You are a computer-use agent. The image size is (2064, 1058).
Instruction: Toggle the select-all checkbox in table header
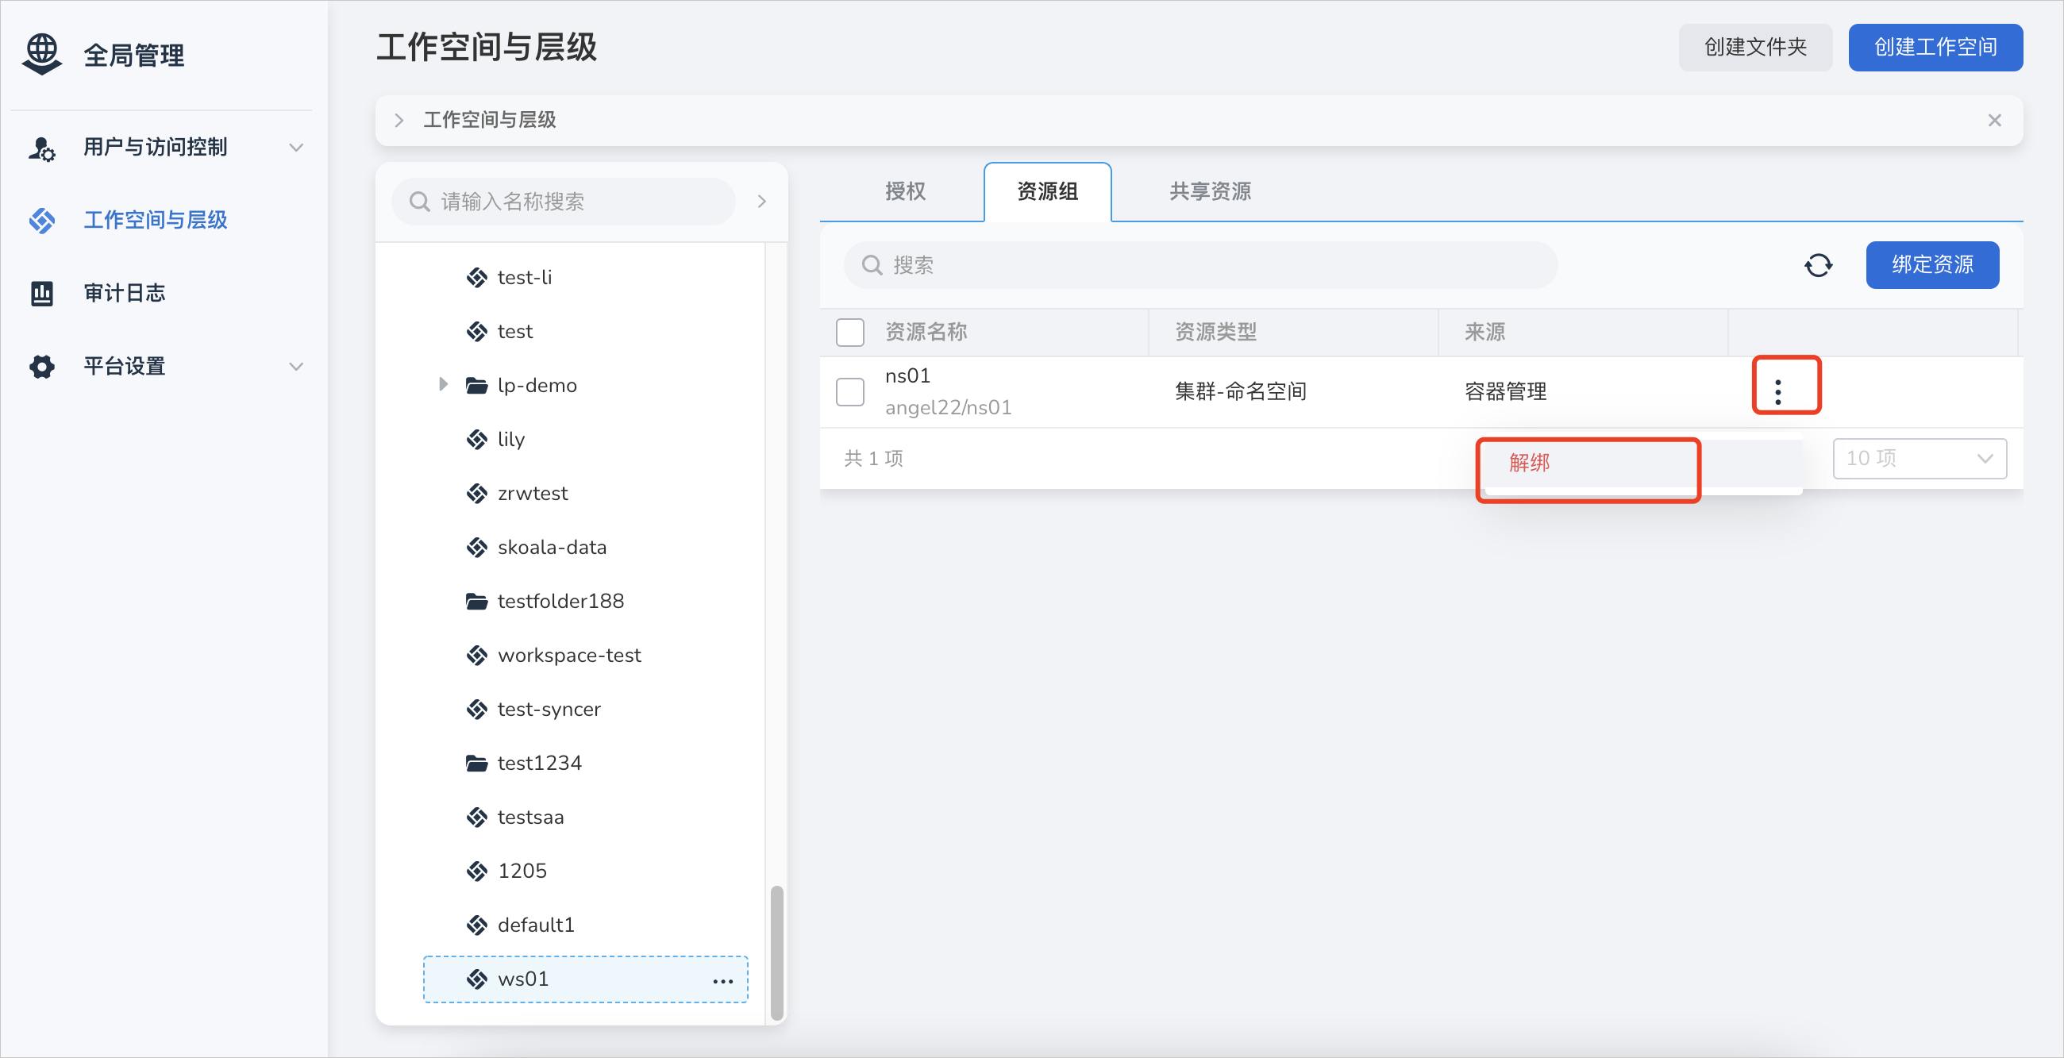(x=849, y=333)
